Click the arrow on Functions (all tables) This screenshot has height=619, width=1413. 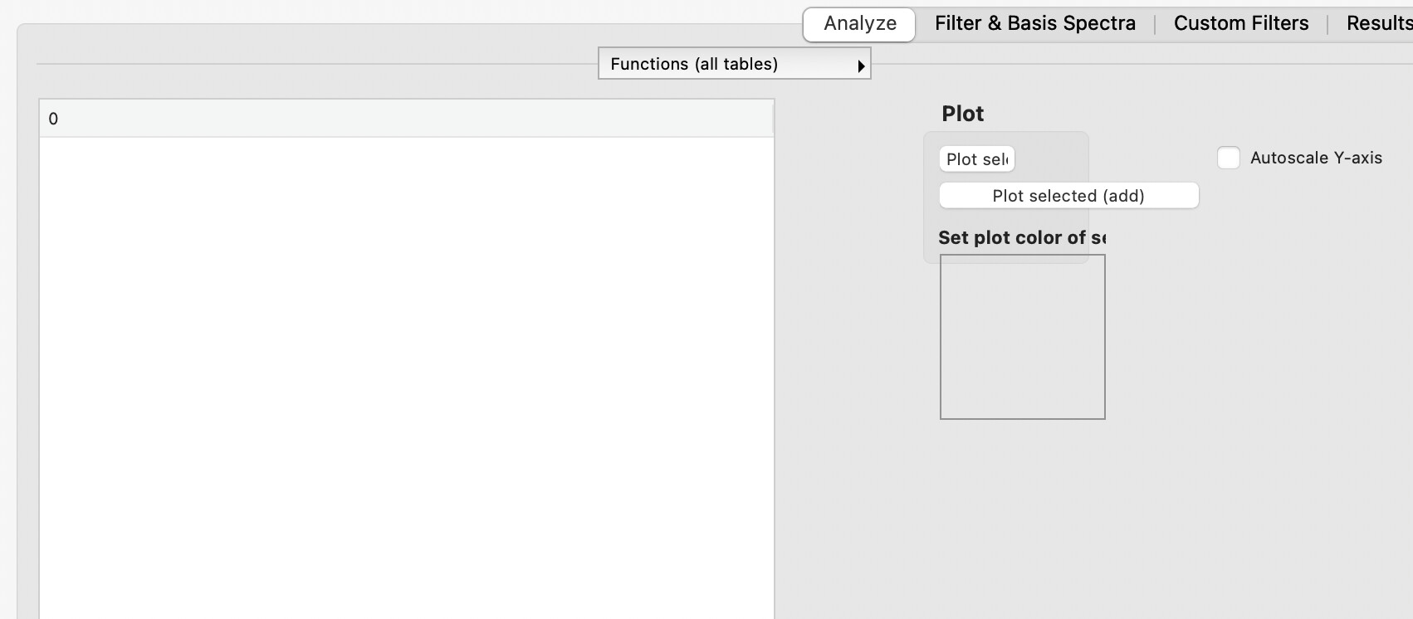861,66
